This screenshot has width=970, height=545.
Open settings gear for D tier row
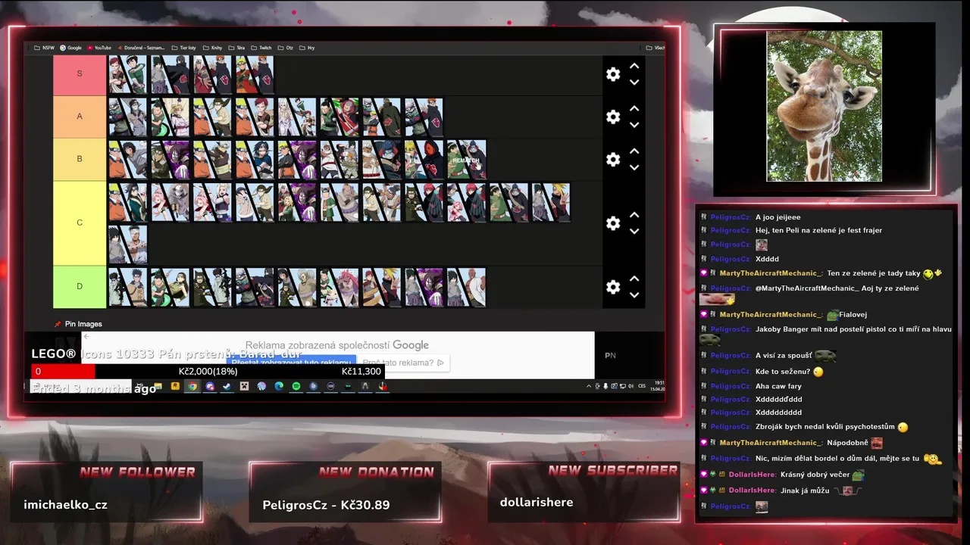point(613,287)
